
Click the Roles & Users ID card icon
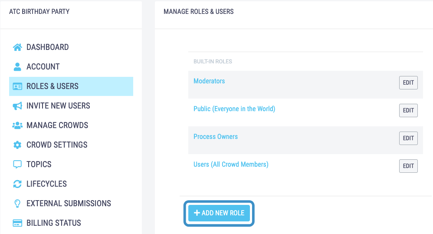[x=17, y=86]
